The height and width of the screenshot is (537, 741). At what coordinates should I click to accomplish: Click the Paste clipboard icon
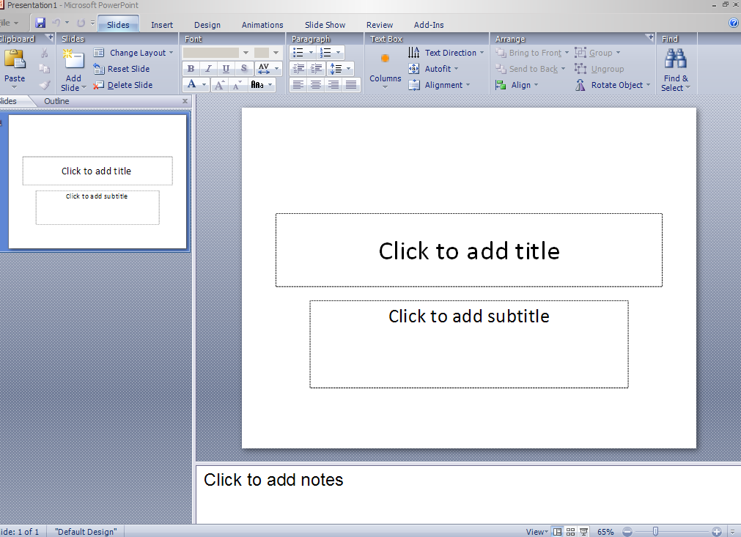pyautogui.click(x=15, y=59)
